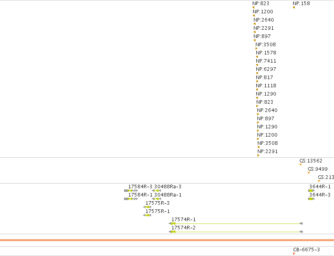Select the NP:3508 label just above NP:1578
334x256 pixels.
pos(266,44)
